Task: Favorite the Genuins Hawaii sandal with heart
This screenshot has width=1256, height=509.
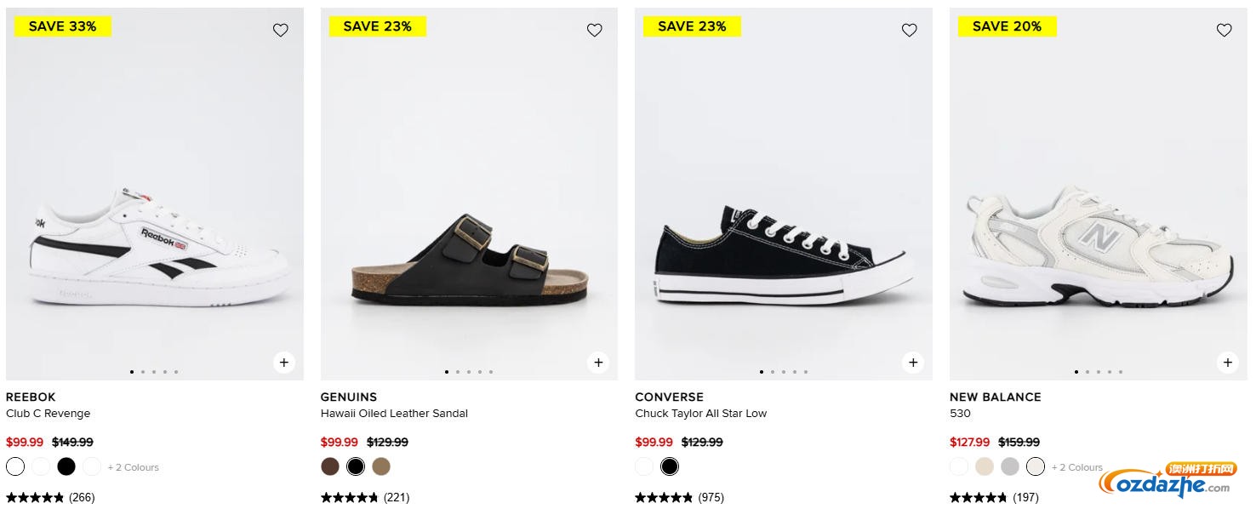Action: click(594, 31)
